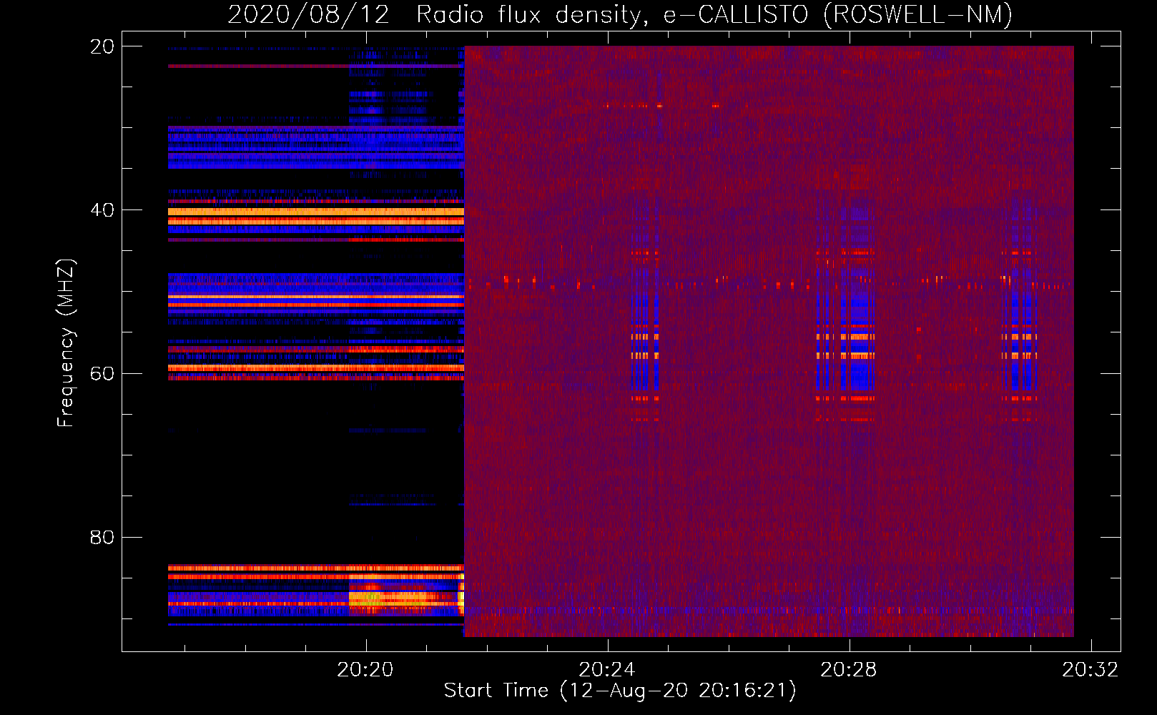
Task: Click the Frequency (MHZ) axis label
Action: coord(66,343)
